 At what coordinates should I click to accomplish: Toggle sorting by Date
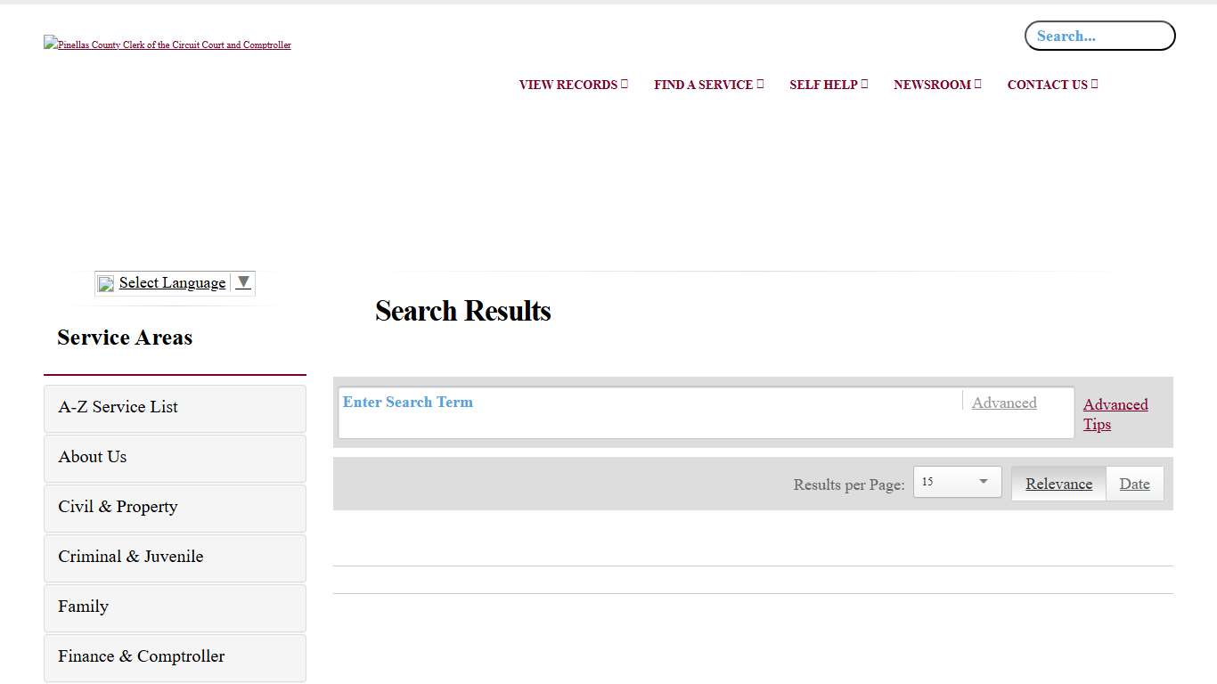1134,484
